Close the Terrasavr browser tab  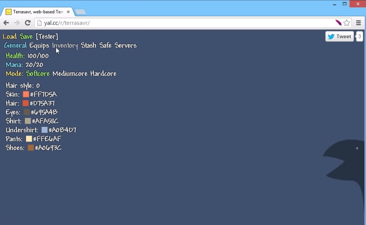[68, 12]
